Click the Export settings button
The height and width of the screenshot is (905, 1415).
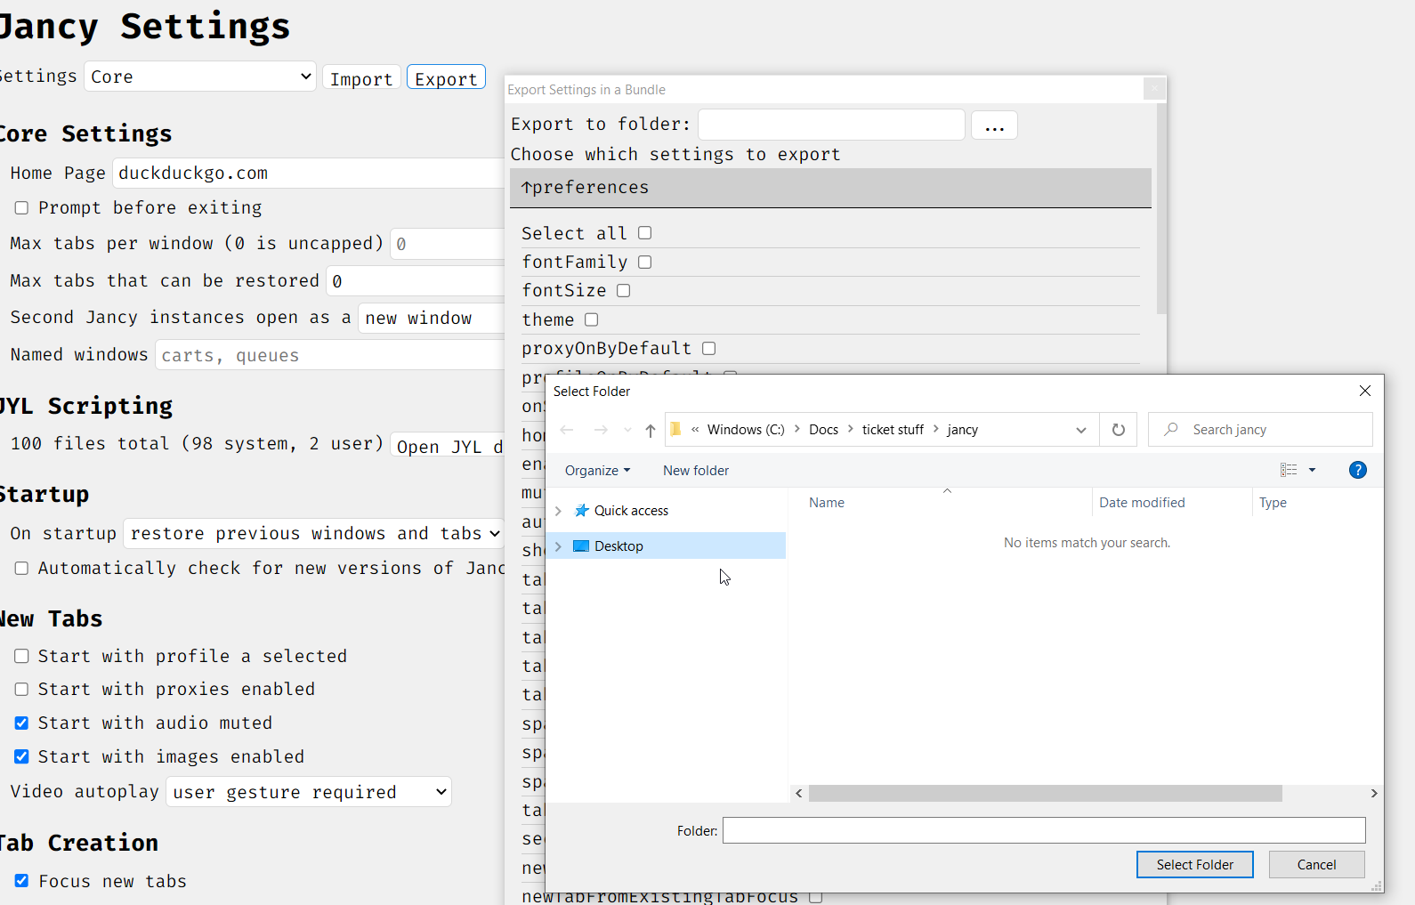pyautogui.click(x=446, y=78)
